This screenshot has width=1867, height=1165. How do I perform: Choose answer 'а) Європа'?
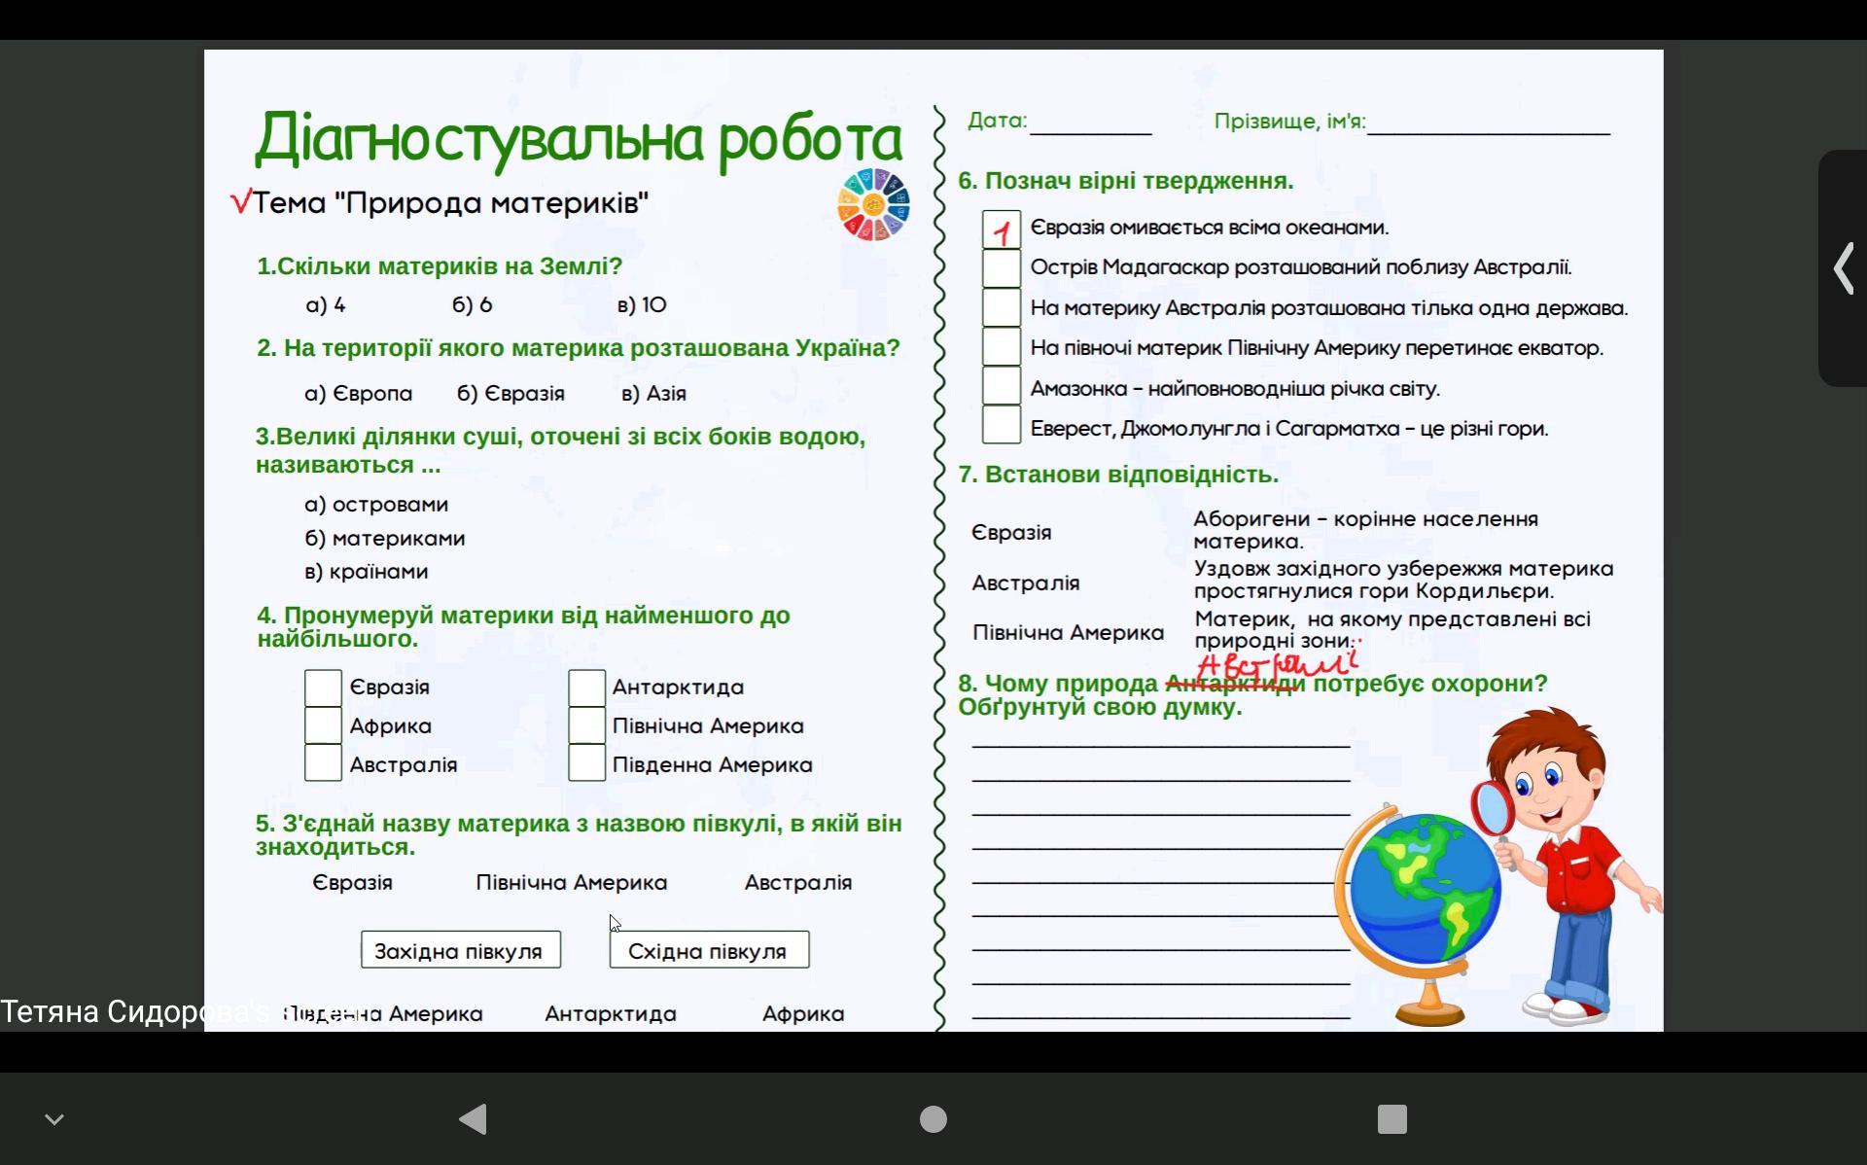pyautogui.click(x=359, y=394)
